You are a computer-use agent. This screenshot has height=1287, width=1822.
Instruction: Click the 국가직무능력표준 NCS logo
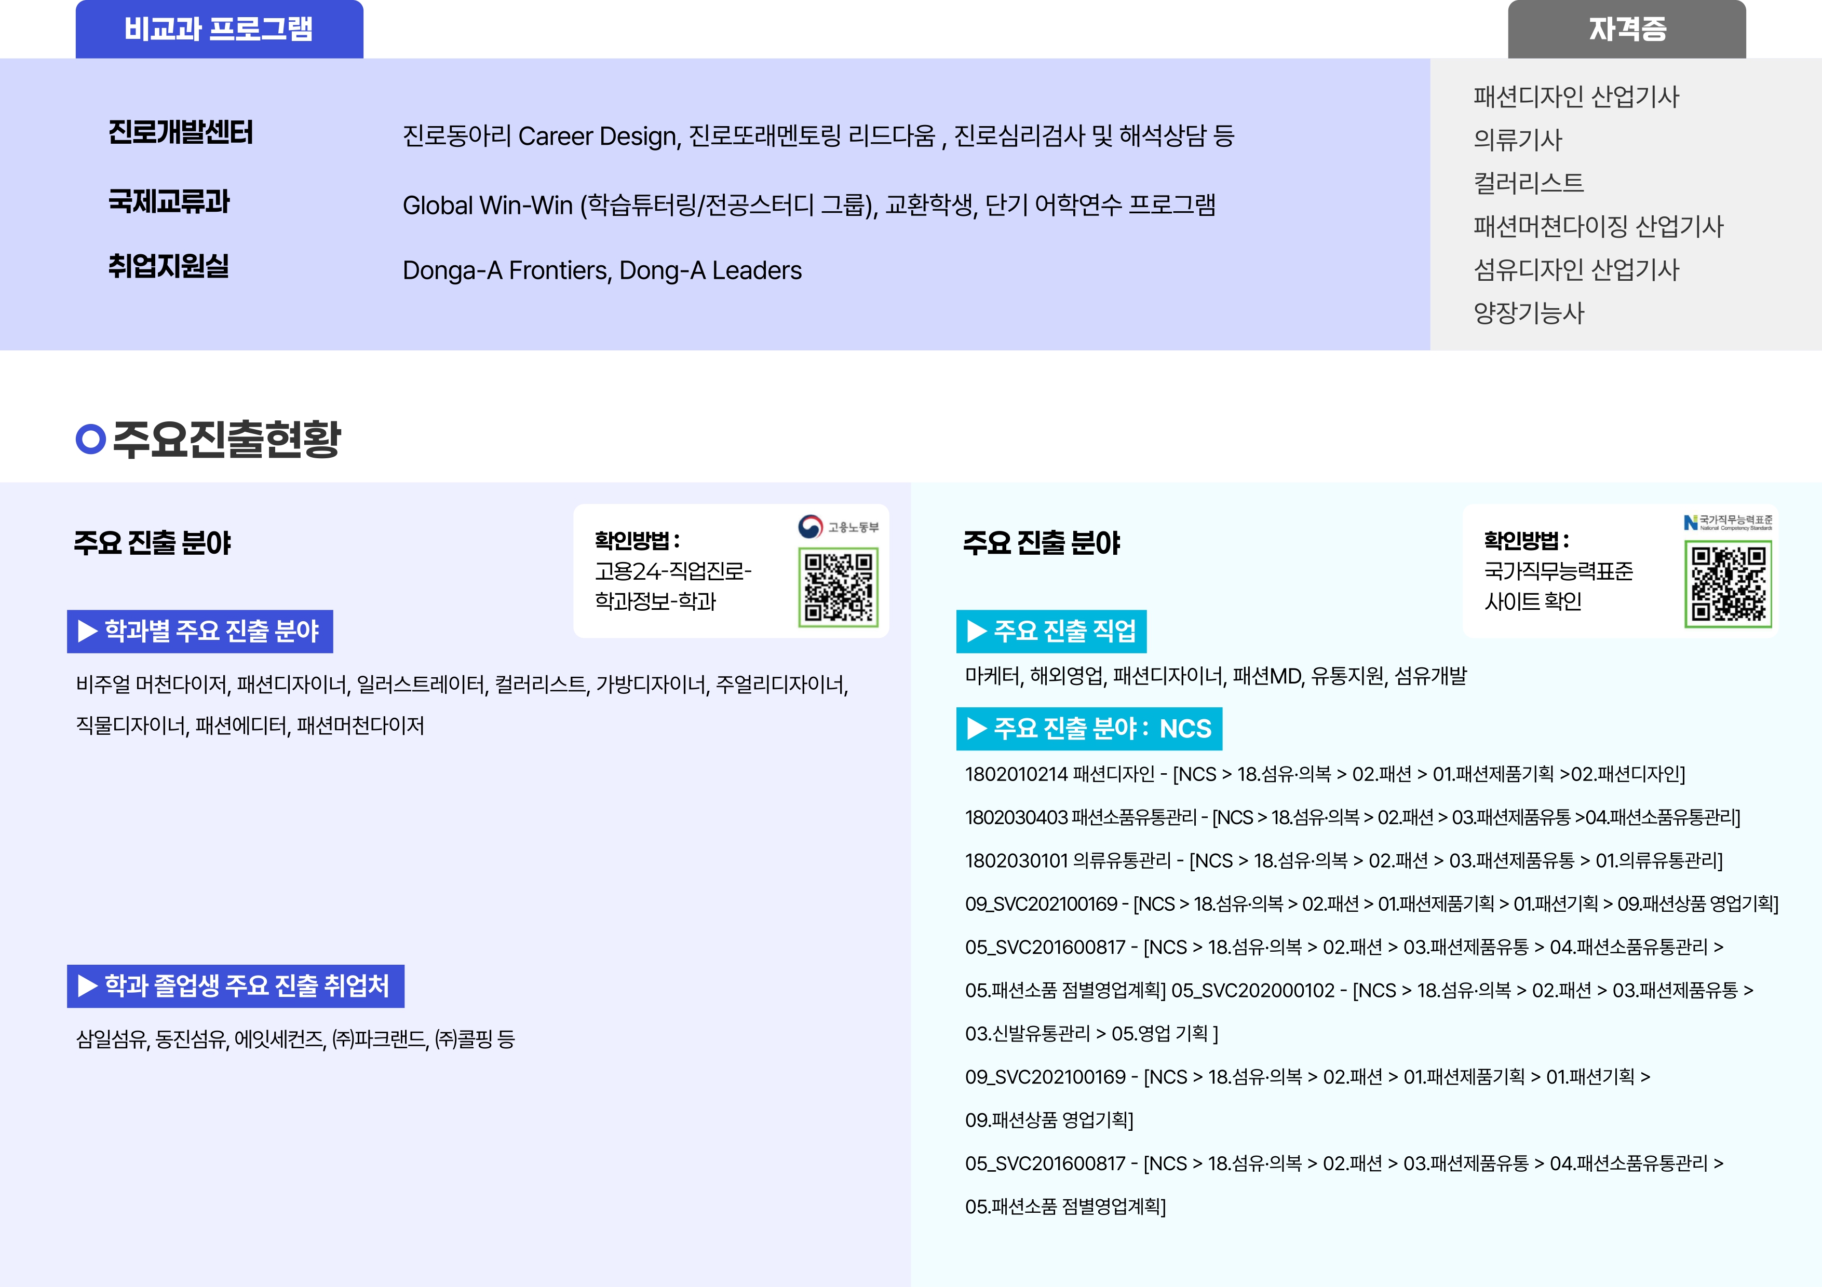click(x=1727, y=522)
